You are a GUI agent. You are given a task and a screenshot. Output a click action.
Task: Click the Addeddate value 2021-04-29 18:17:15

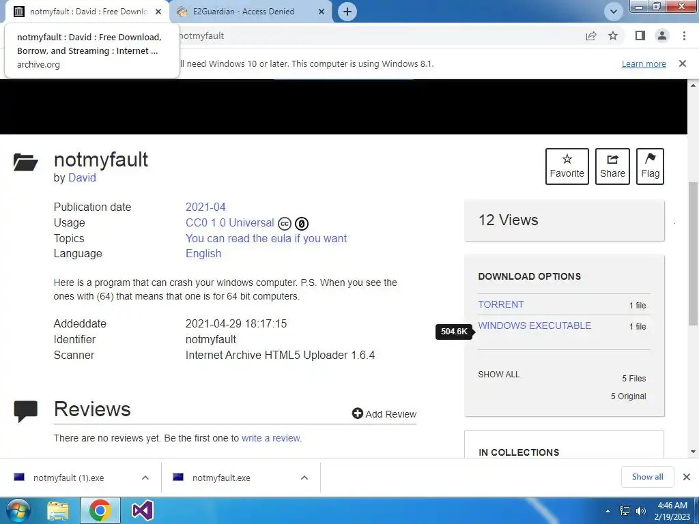[x=236, y=324]
